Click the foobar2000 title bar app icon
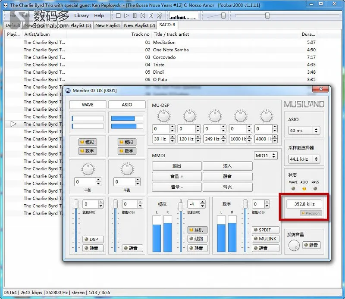The width and height of the screenshot is (345, 299). pos(5,5)
